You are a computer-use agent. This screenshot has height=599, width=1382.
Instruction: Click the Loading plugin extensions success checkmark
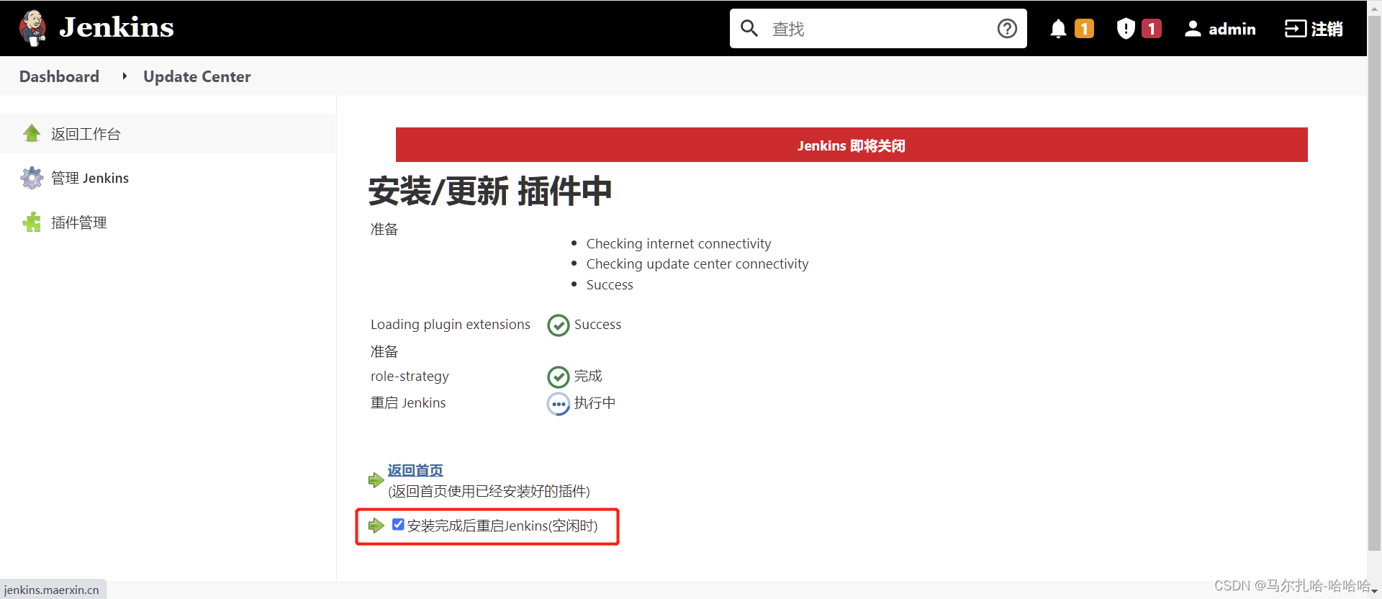[559, 325]
